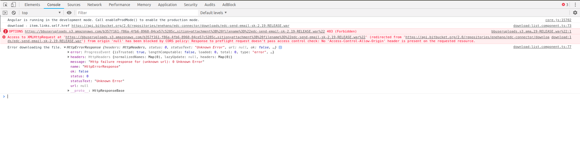Clear the console with the clear icon
The width and height of the screenshot is (580, 148).
(14, 13)
